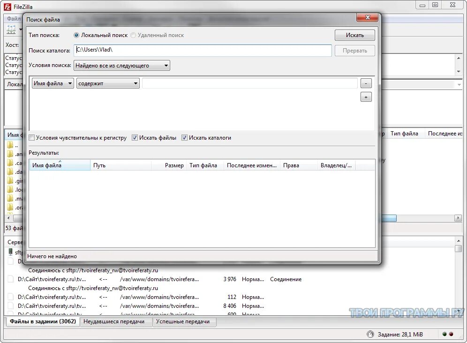The image size is (467, 343).
Task: Click the green activity indicator light
Action: point(444,335)
